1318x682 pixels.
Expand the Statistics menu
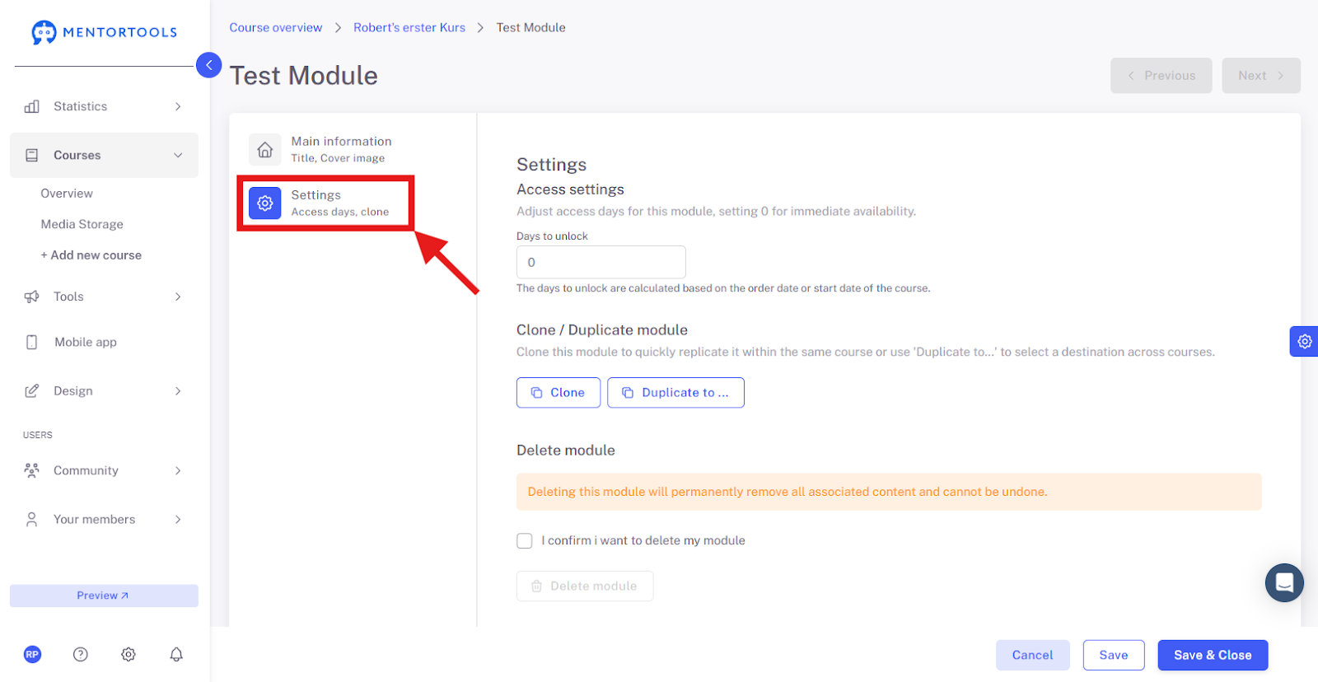point(104,106)
